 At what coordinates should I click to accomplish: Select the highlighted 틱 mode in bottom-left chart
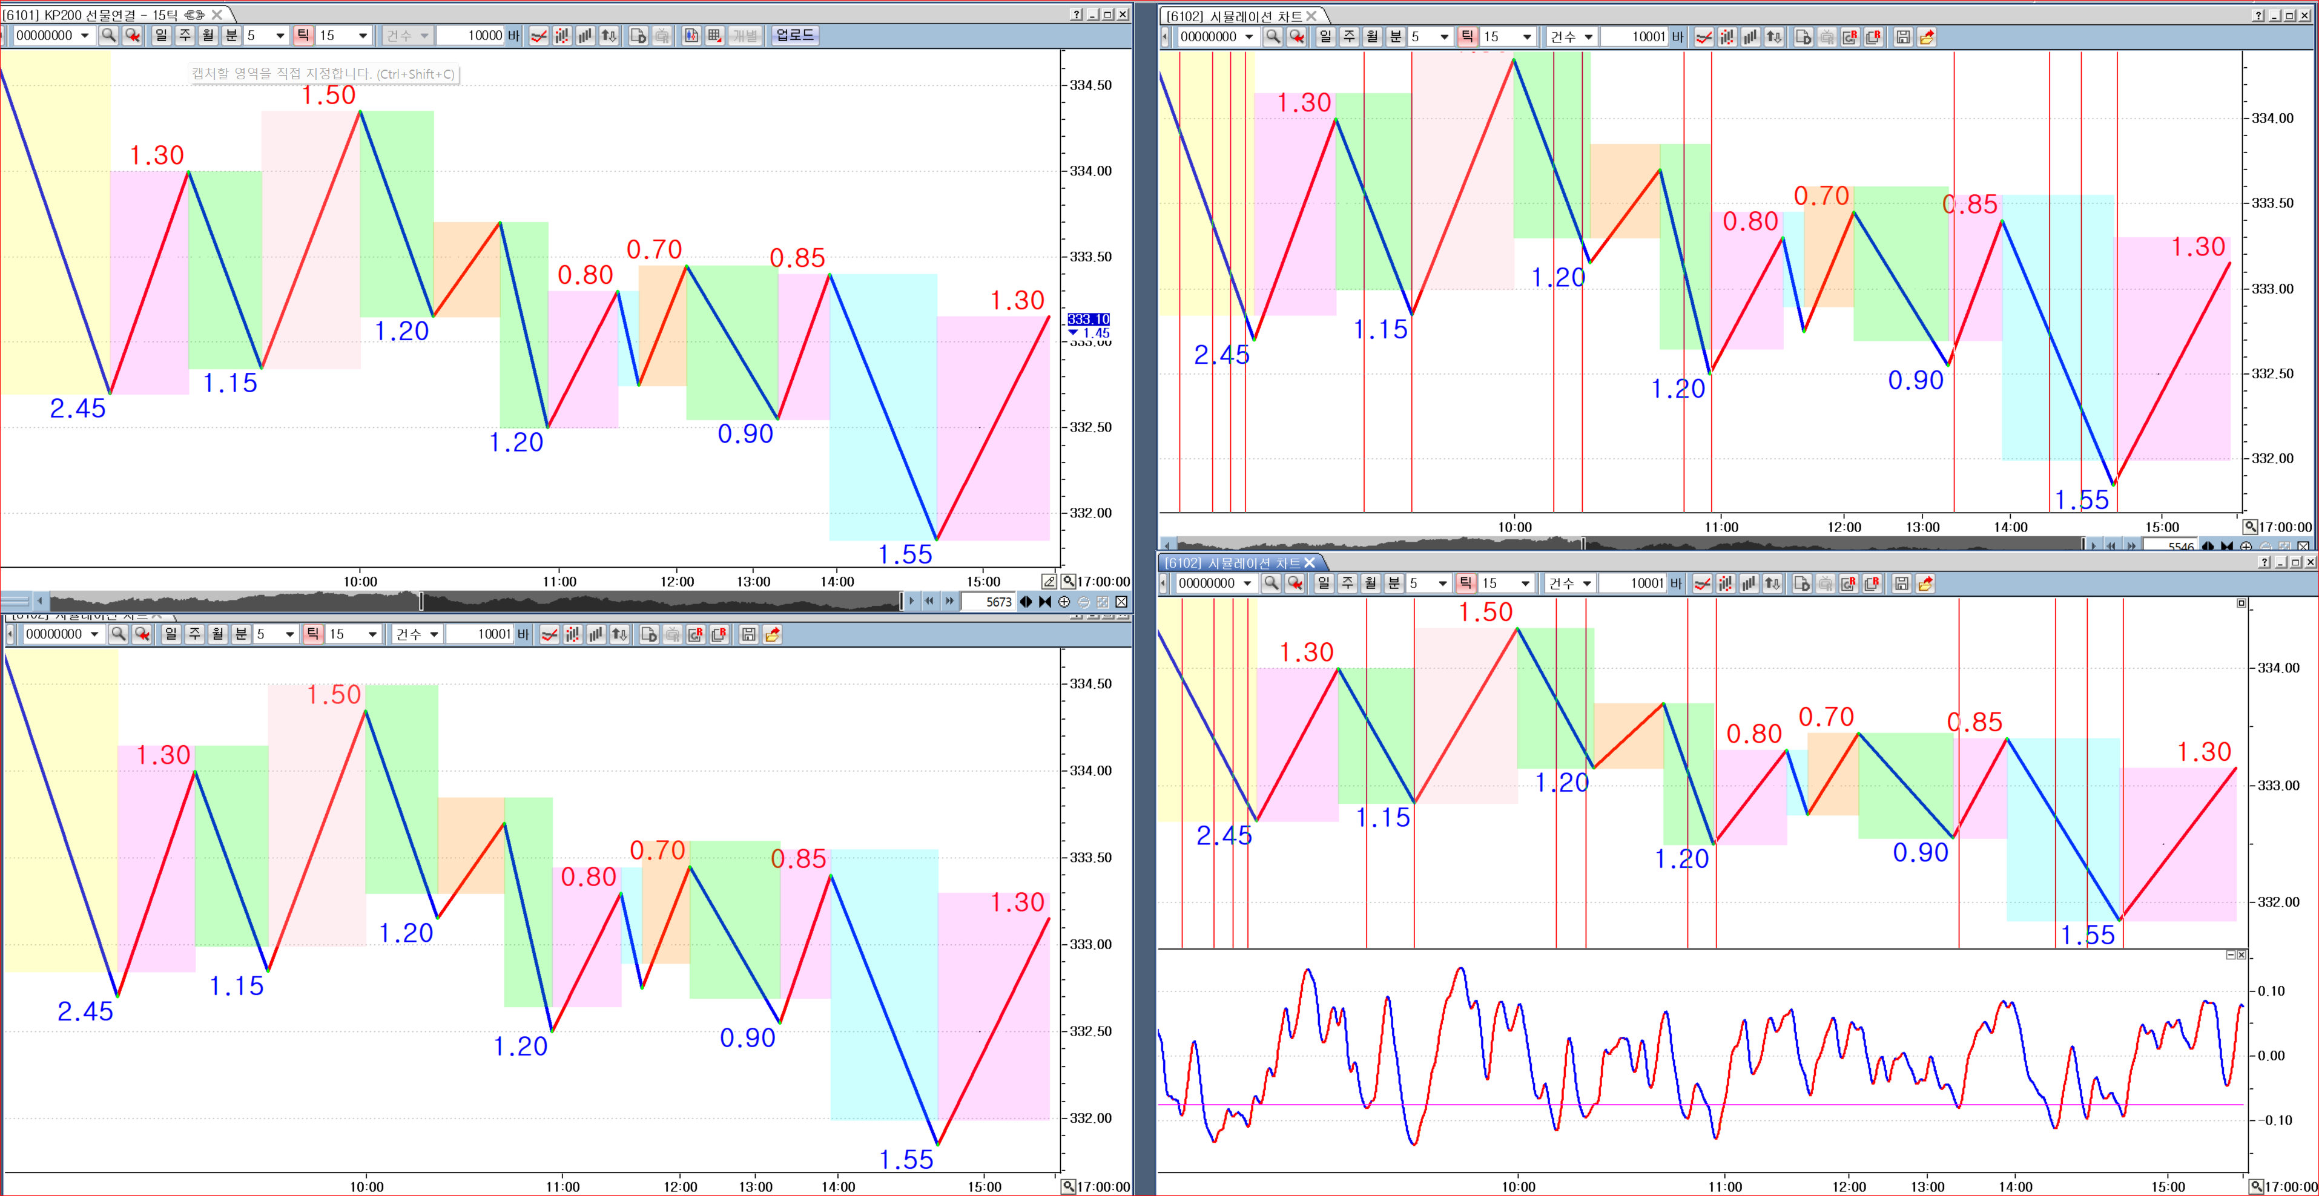312,634
